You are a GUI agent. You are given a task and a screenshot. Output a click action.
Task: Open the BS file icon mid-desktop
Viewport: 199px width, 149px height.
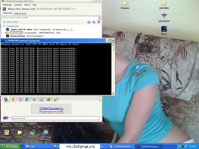(138, 70)
